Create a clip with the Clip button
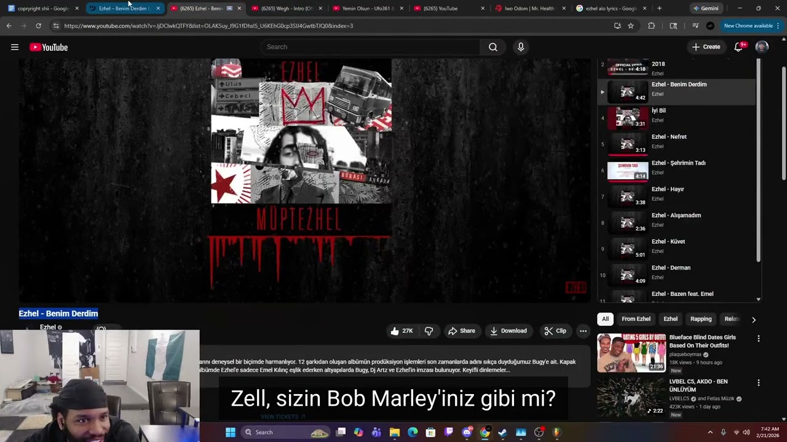Viewport: 787px width, 442px height. 555,331
